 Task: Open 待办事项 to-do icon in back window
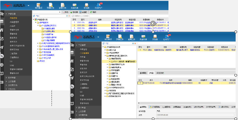[39, 6]
